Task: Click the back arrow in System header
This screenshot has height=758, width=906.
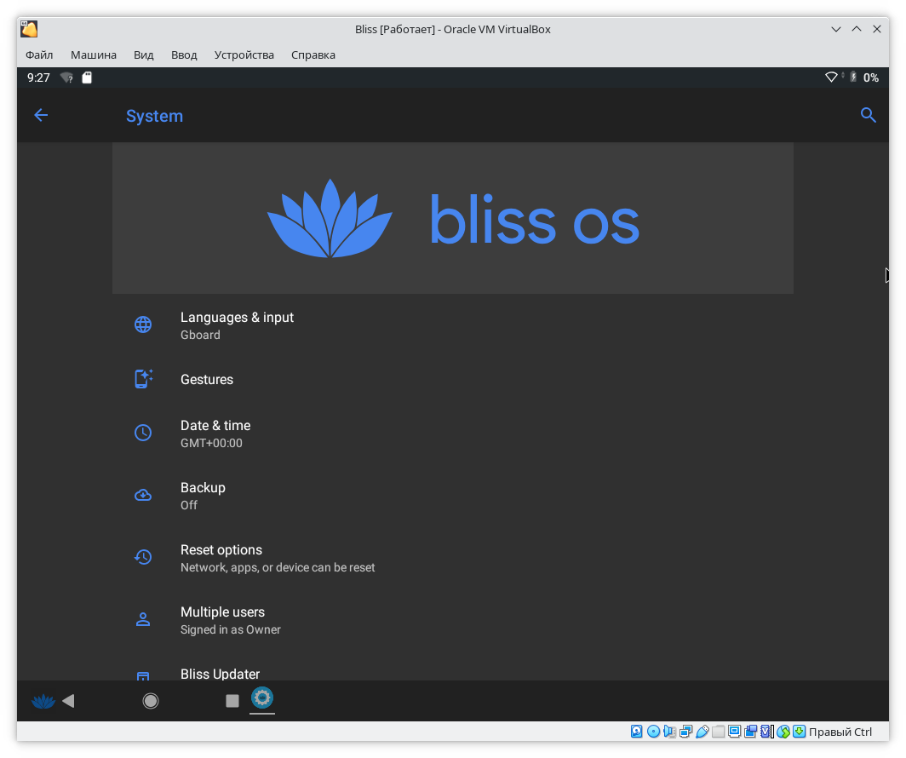Action: click(x=41, y=116)
